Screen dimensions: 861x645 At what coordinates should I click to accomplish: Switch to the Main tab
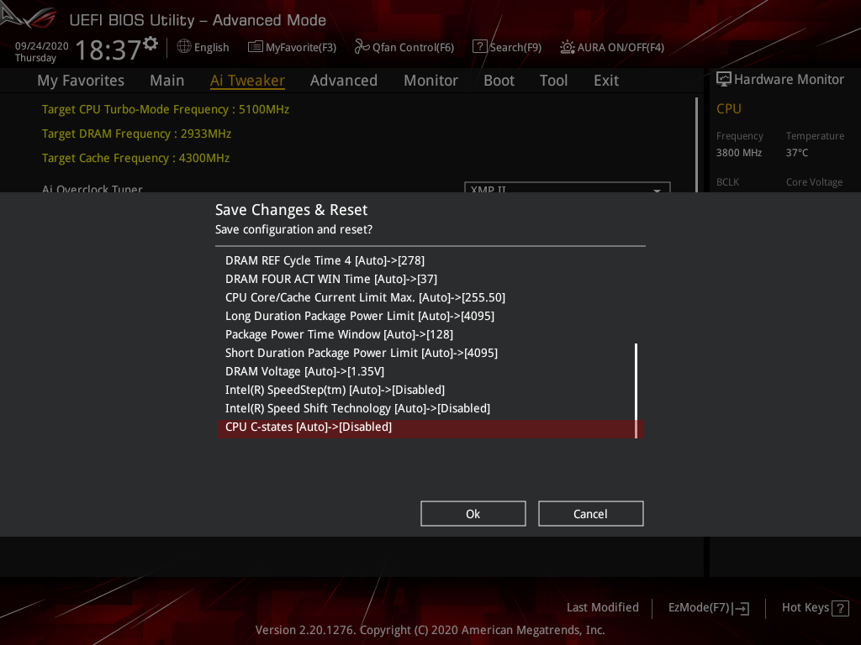[x=167, y=81]
